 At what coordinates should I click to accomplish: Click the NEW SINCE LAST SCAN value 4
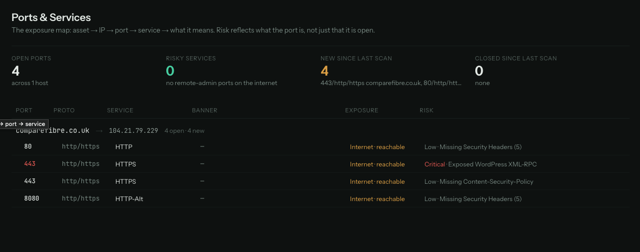[x=325, y=71]
